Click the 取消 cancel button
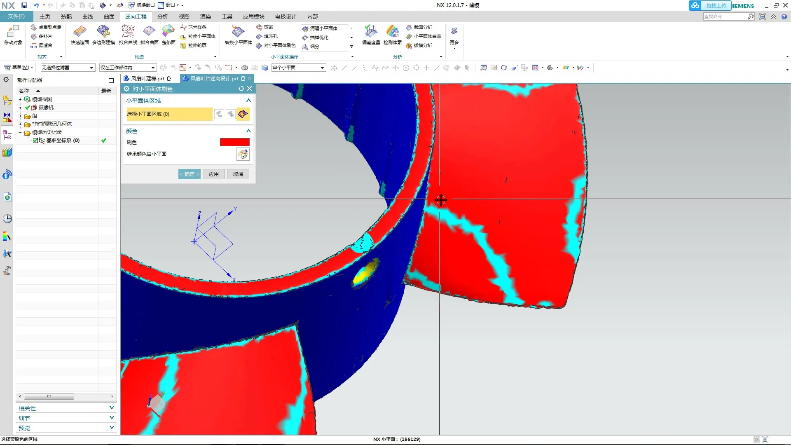 [x=238, y=174]
